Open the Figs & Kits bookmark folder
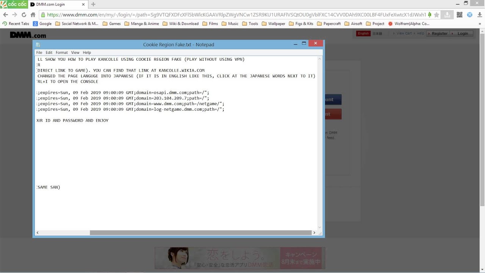Screen dimensions: 485x273 point(301,24)
